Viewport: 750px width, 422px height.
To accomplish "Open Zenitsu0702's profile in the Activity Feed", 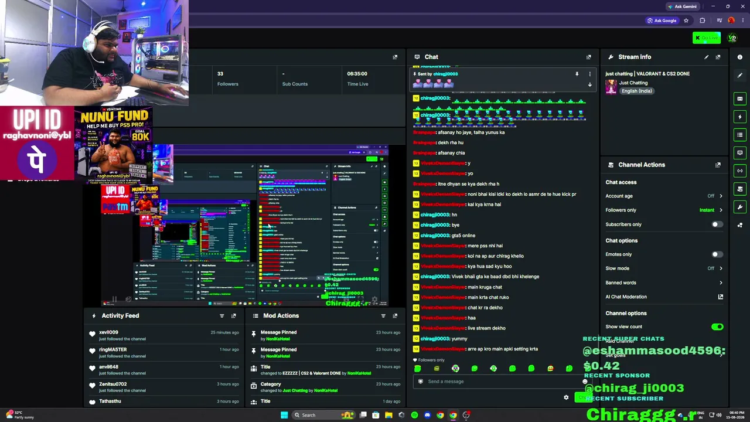I will pos(112,384).
